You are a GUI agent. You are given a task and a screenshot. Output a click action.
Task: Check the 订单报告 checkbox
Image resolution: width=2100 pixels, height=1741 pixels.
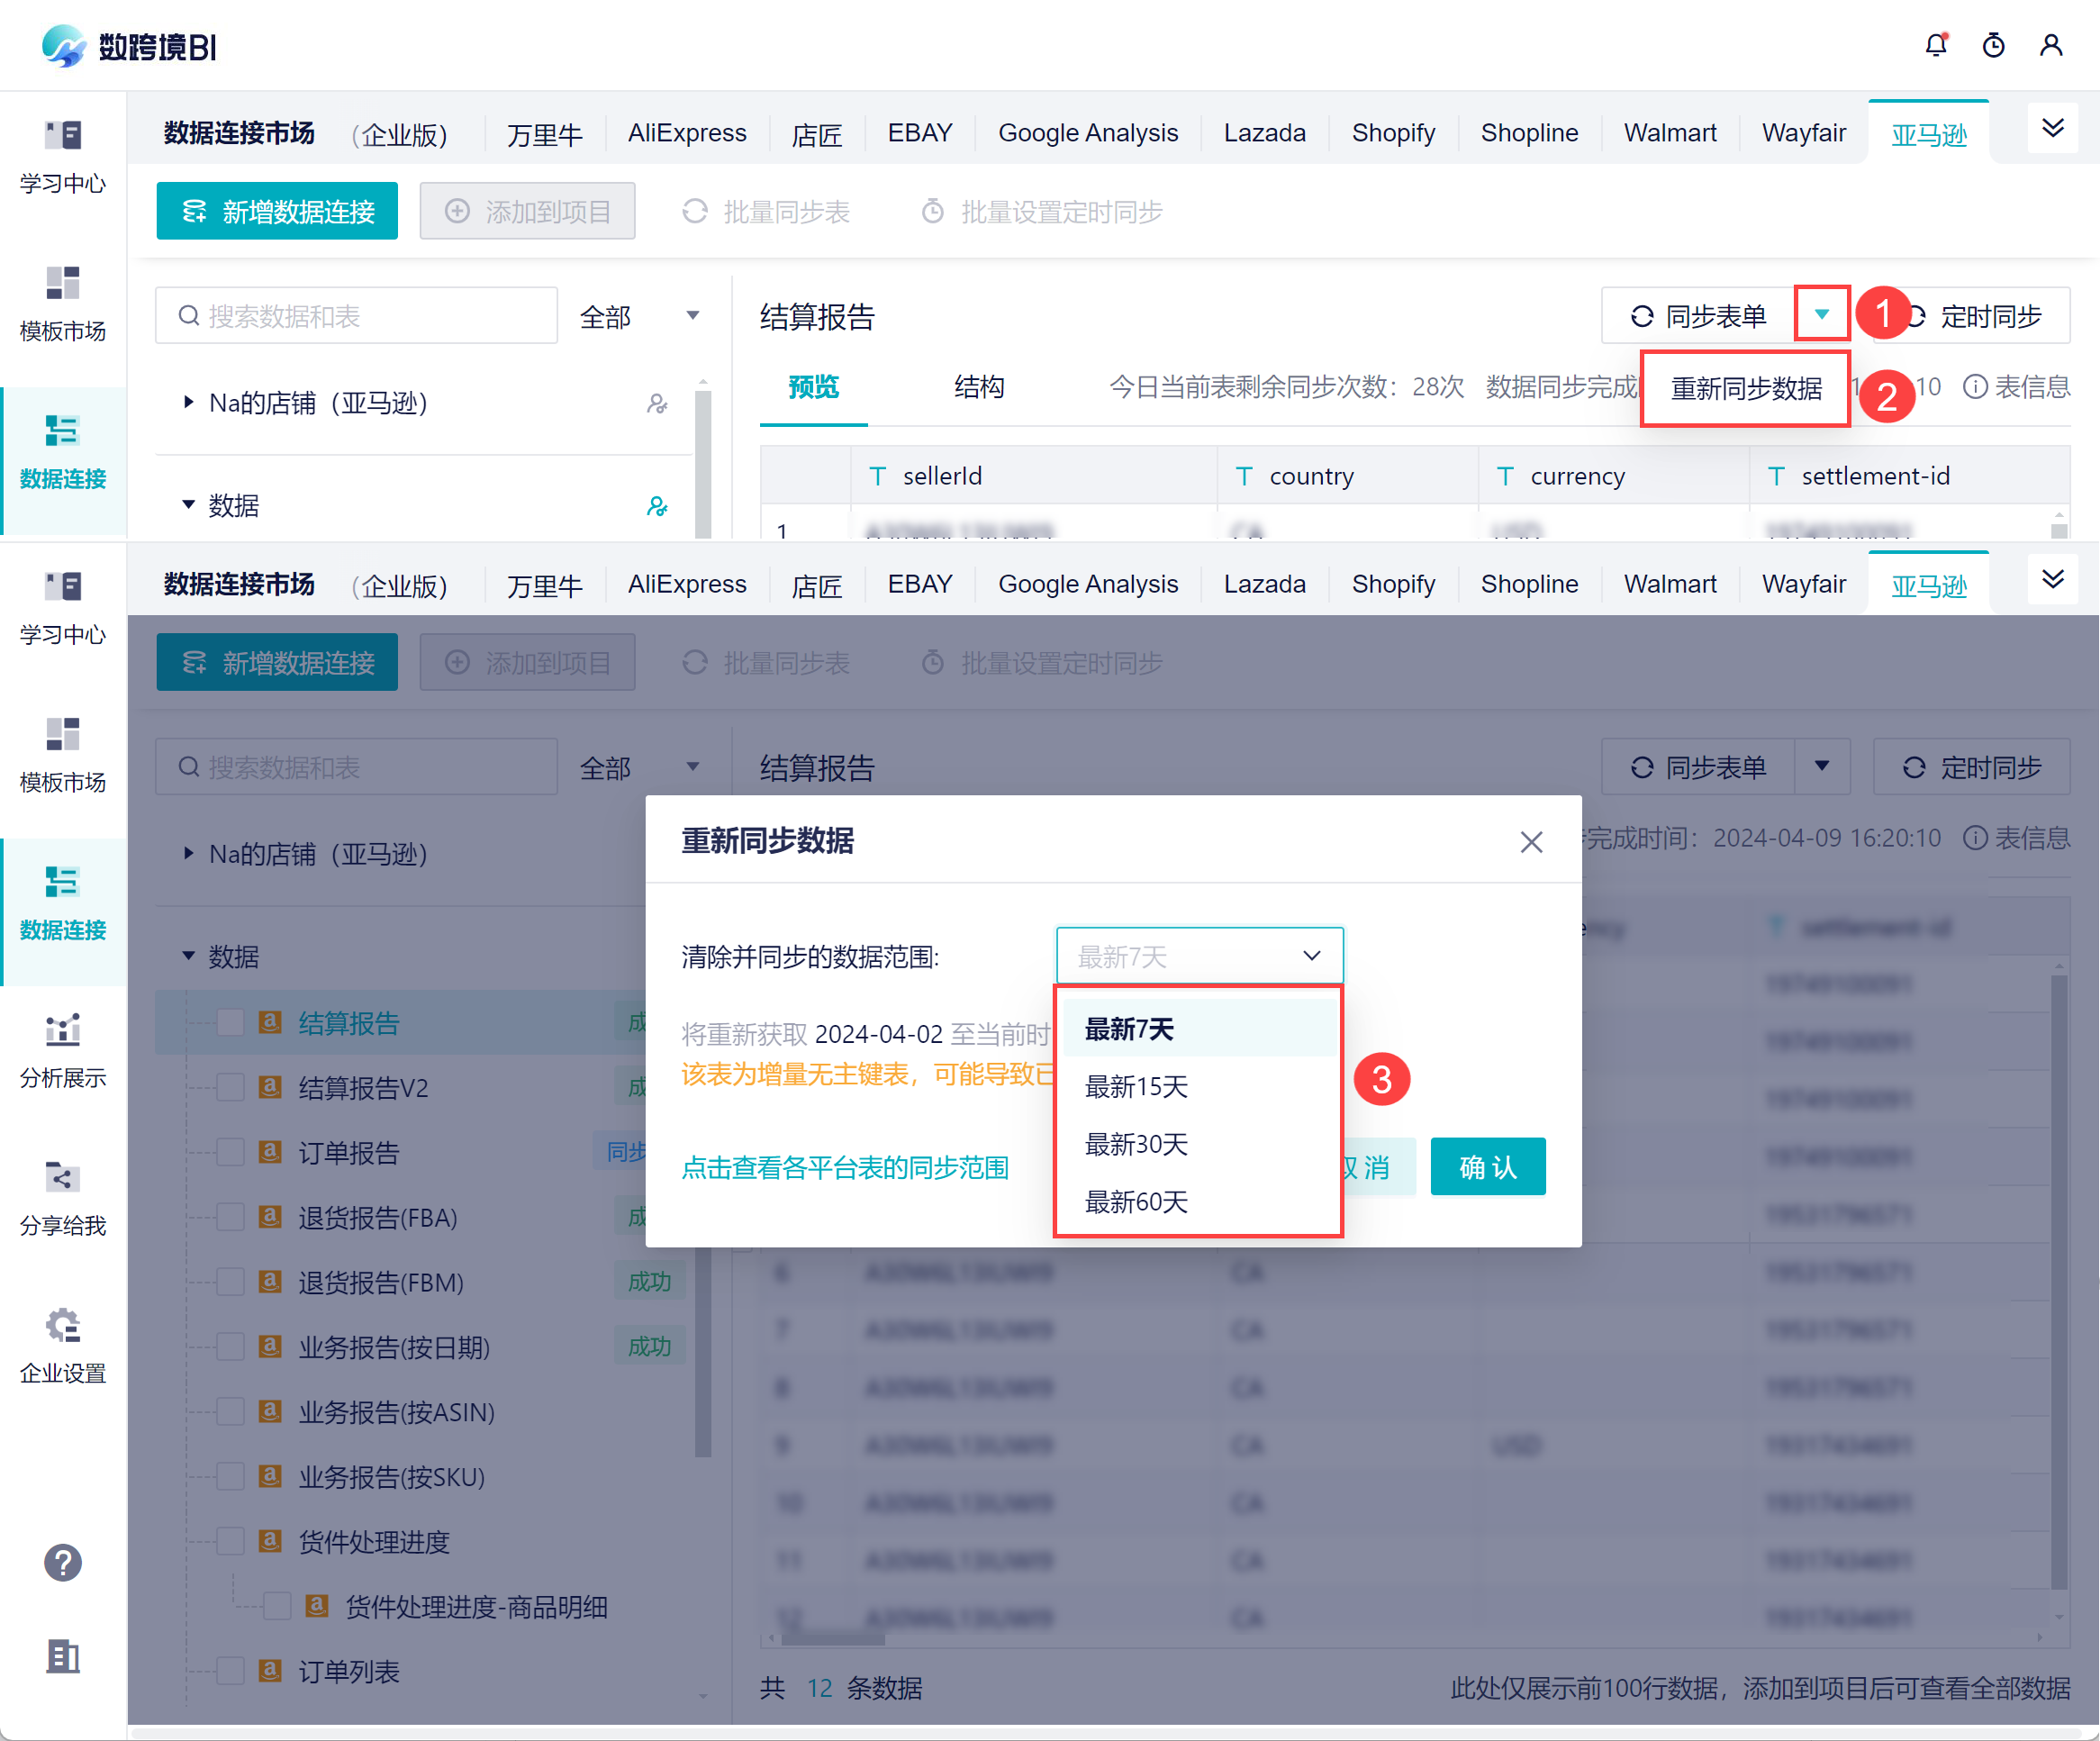click(231, 1152)
